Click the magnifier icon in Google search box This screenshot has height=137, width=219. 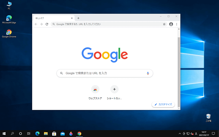pyautogui.click(x=61, y=73)
